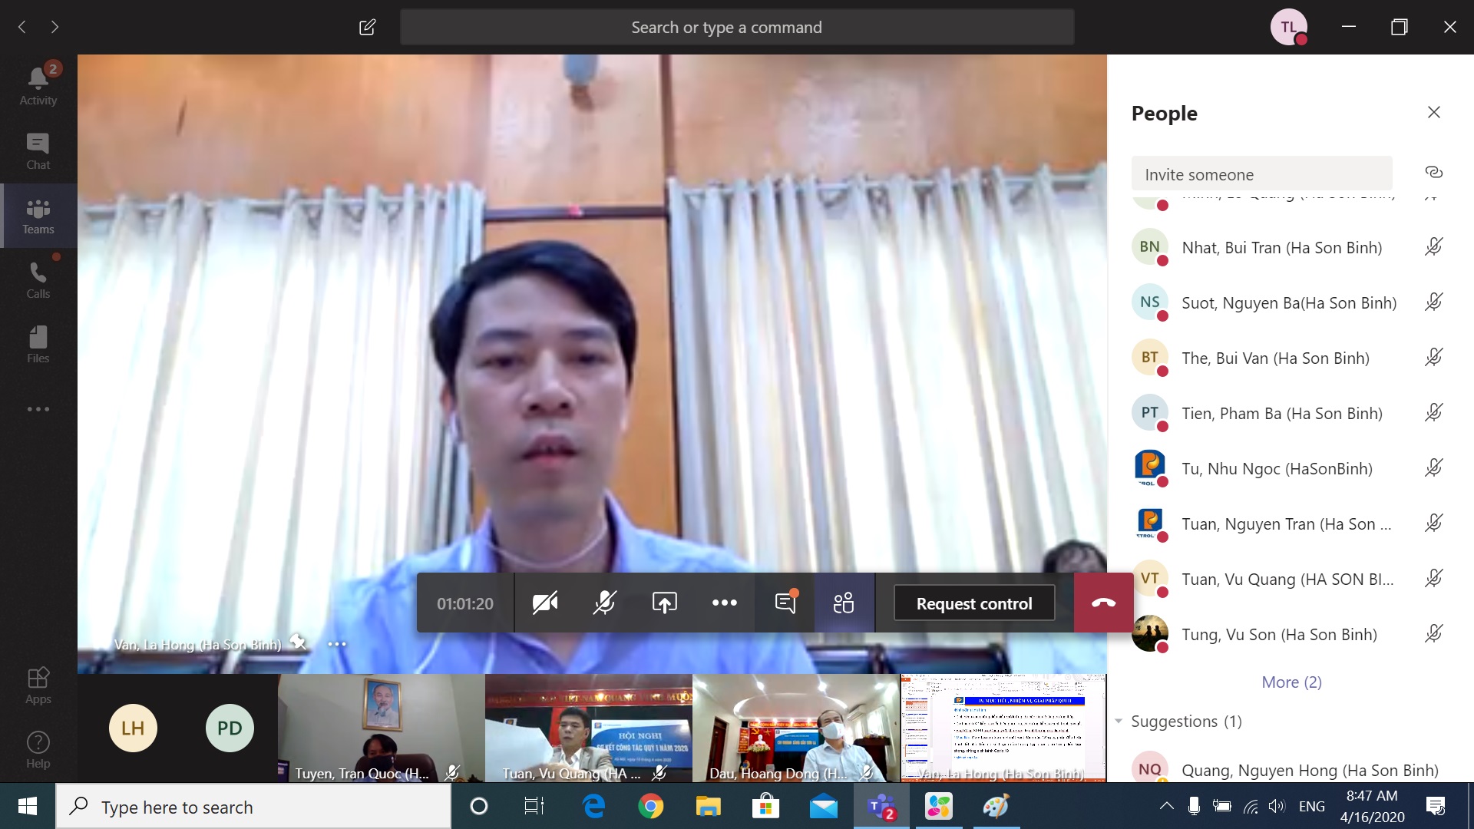Viewport: 1474px width, 829px height.
Task: Click the Invite someone field
Action: (1261, 174)
